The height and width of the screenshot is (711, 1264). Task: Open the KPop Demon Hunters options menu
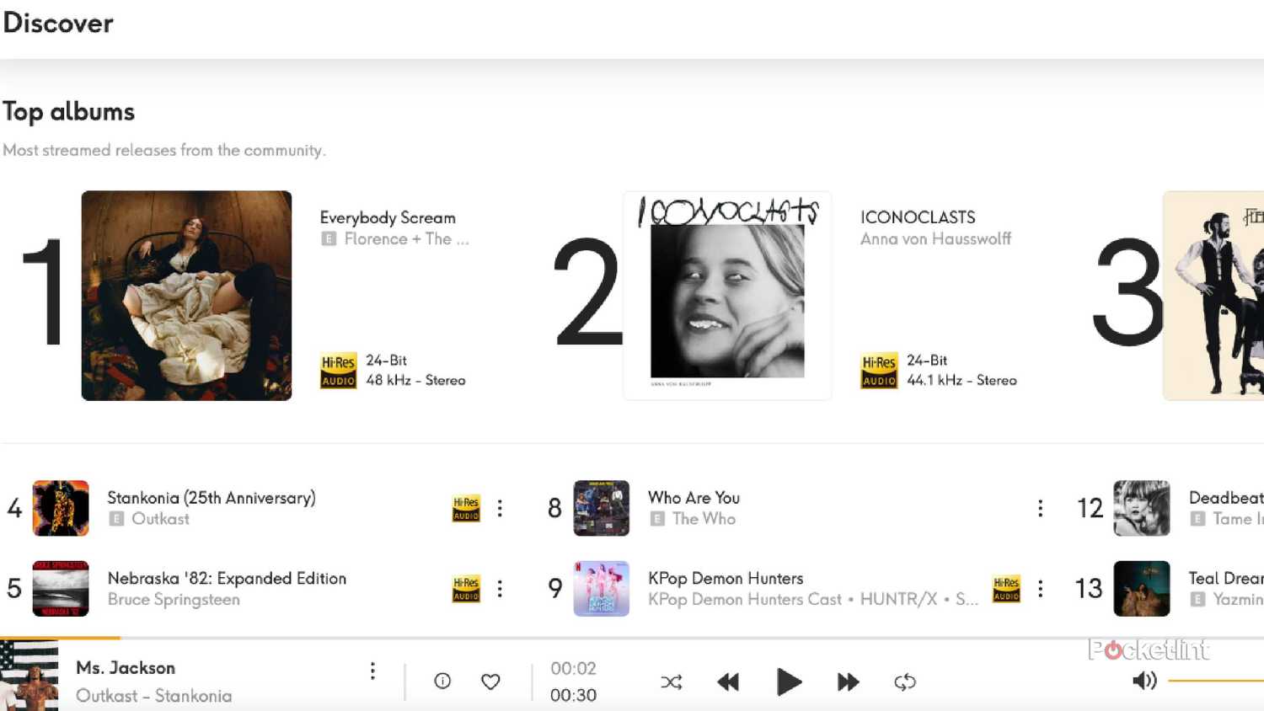tap(1040, 589)
